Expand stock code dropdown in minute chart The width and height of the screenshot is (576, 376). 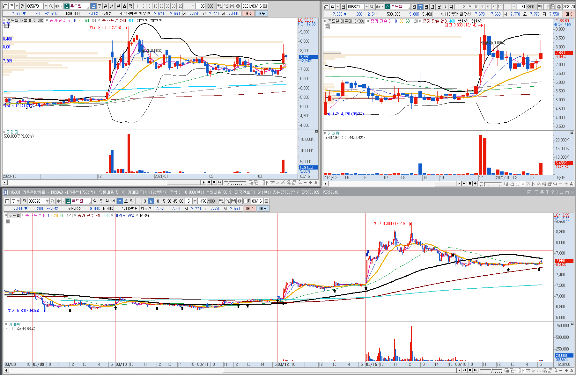tap(47, 201)
